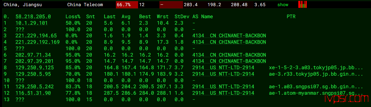Click the ??? entry on hop 2
Image resolution: width=371 pixels, height=107 pixels.
tap(20, 29)
